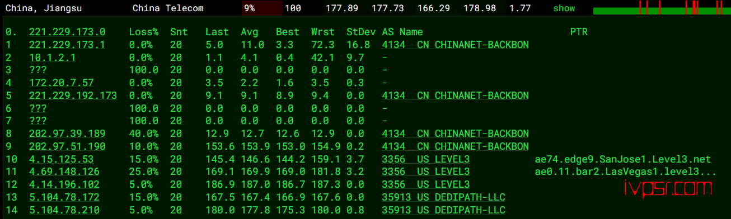Click the 177.89 value in summary row

coord(343,8)
